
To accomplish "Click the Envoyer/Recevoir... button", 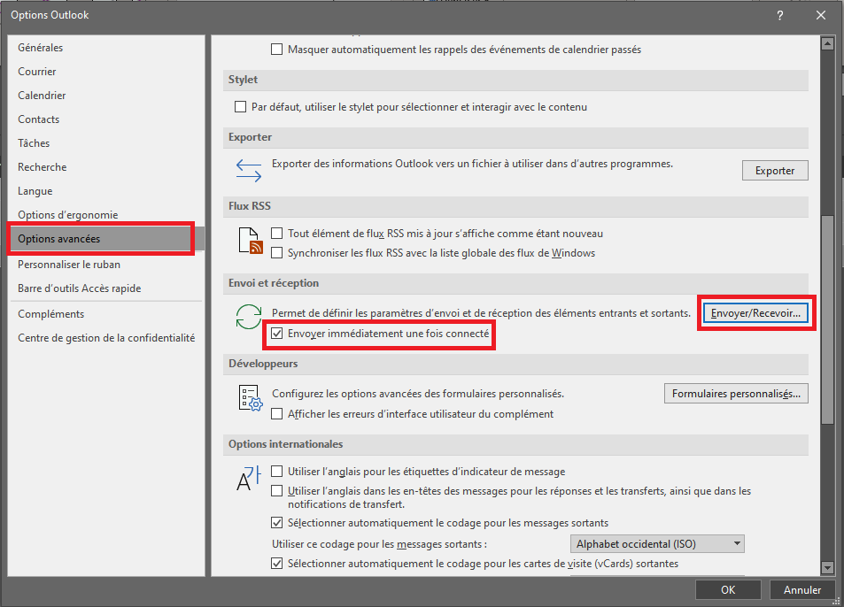I will click(755, 313).
